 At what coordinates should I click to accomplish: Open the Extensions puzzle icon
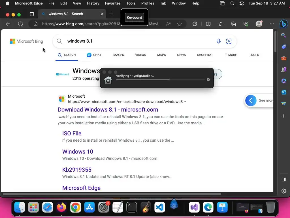(x=195, y=24)
